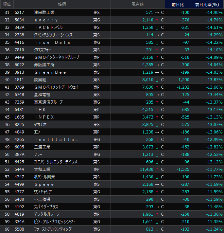Select 大和工業 stock name
Viewport: 224px width, 233px height.
(x=42, y=169)
